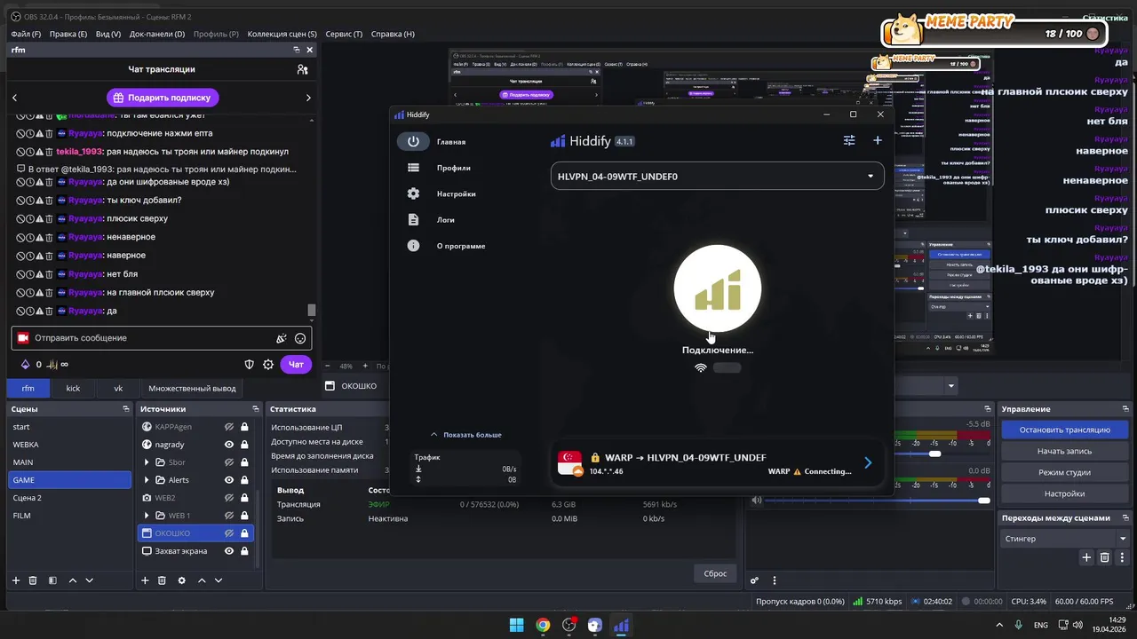The height and width of the screenshot is (639, 1137).
Task: Click the Hiddify connect power button circle
Action: [717, 288]
